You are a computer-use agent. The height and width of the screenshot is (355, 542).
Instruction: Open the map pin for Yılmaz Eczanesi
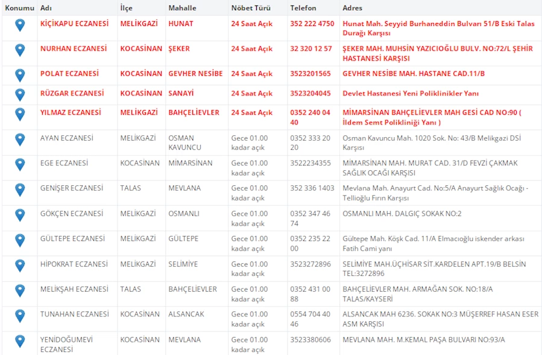[20, 114]
